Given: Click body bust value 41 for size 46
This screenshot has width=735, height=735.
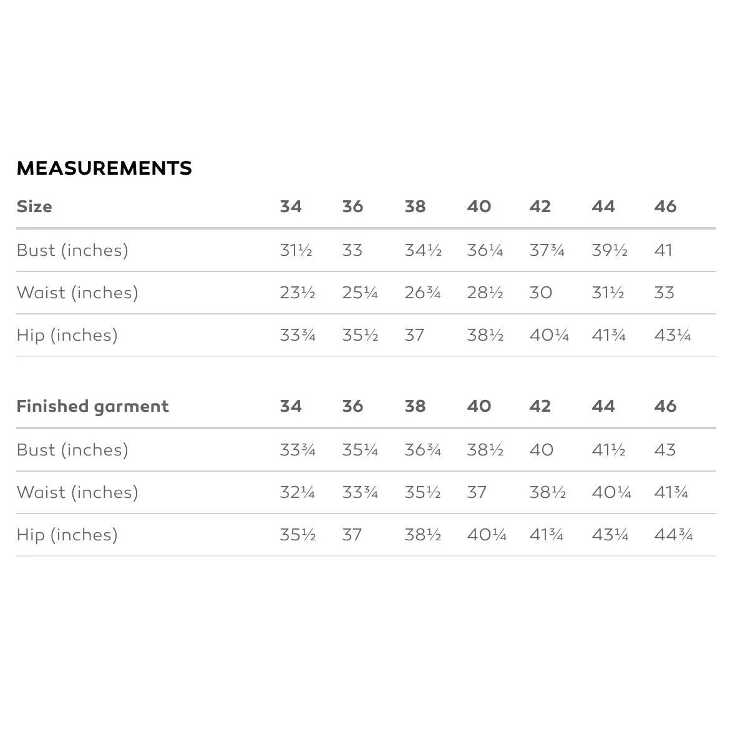Looking at the screenshot, I should pyautogui.click(x=663, y=250).
